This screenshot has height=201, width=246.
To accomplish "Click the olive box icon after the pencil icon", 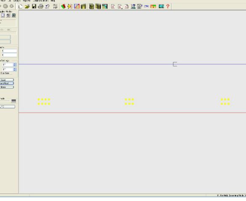I will click(x=83, y=6).
